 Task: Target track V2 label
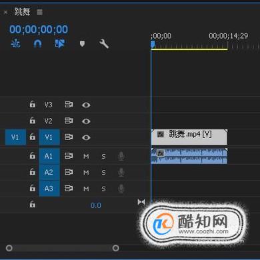click(48, 121)
